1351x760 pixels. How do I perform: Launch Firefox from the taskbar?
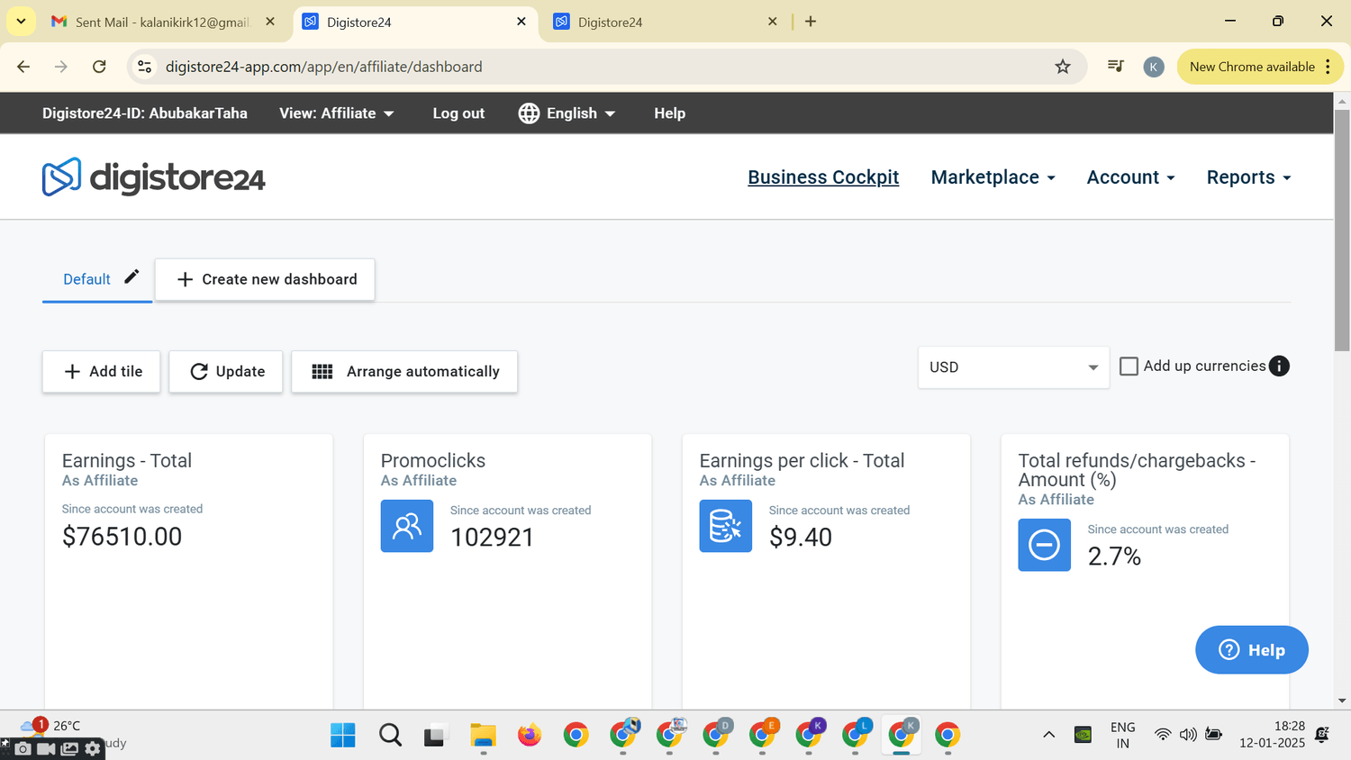point(530,735)
